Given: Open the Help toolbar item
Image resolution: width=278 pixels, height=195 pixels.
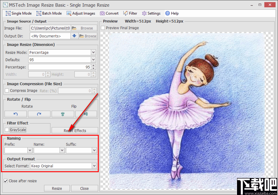Looking at the screenshot, I should [x=172, y=13].
